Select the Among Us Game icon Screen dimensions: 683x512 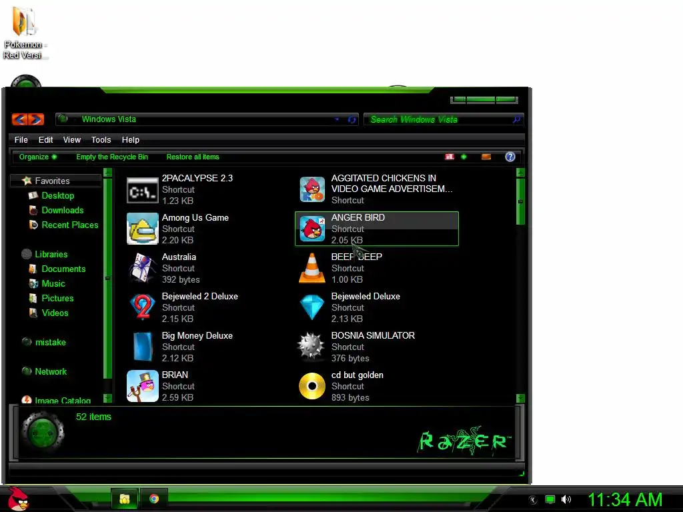143,229
